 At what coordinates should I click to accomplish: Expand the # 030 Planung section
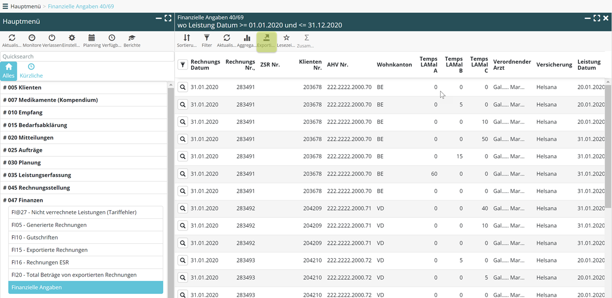[22, 162]
